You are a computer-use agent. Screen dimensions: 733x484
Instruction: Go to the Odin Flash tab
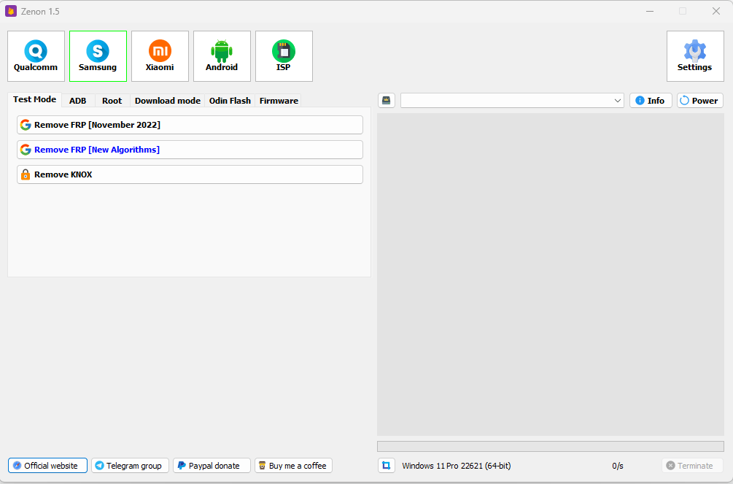click(230, 101)
